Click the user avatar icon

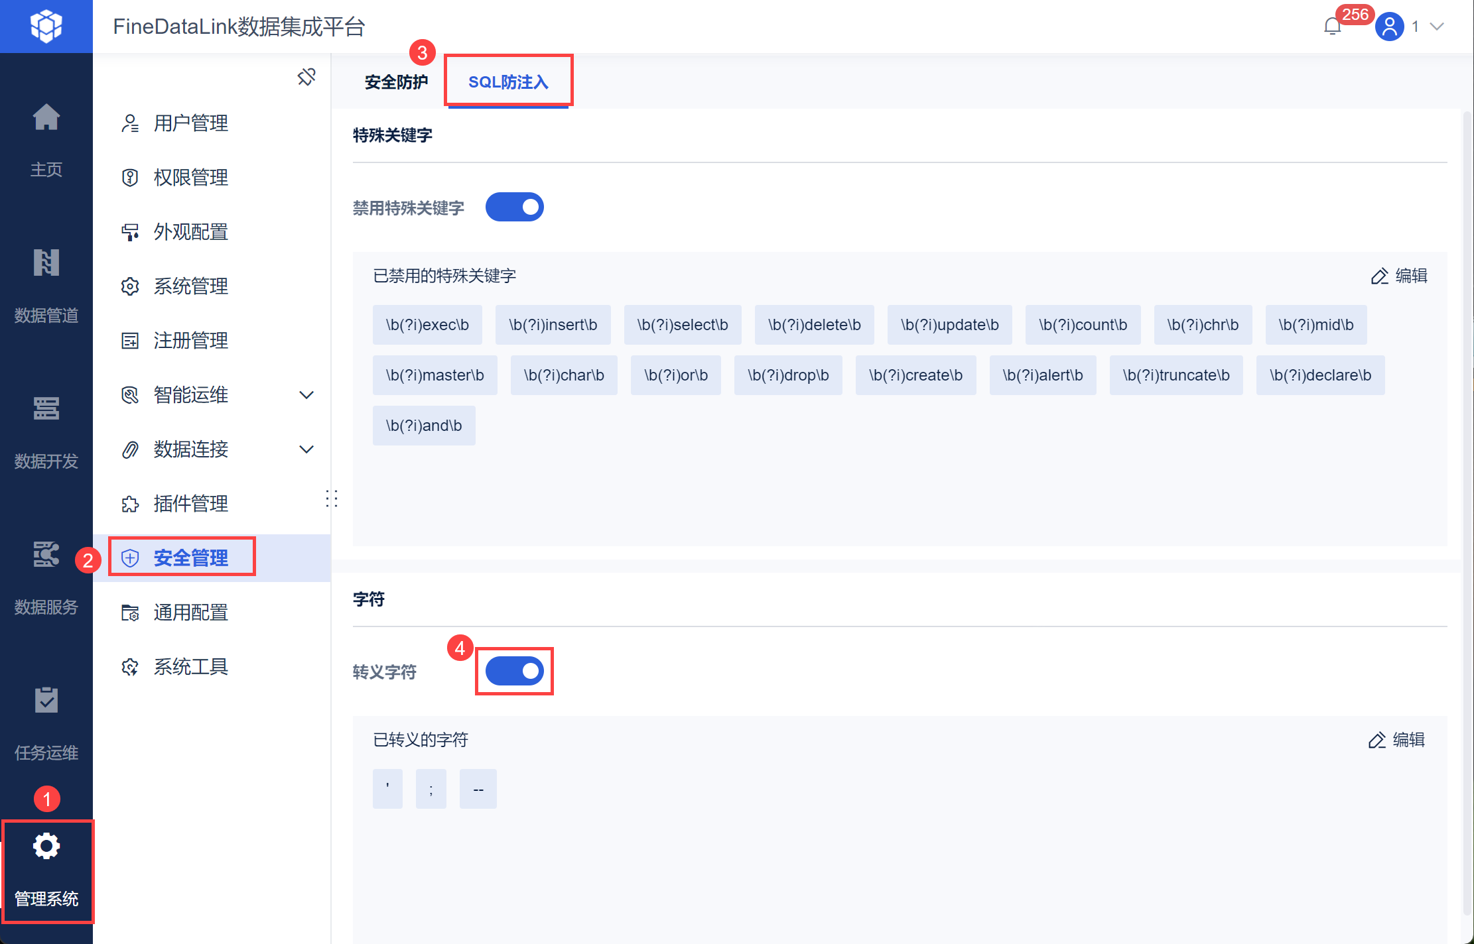(1389, 27)
